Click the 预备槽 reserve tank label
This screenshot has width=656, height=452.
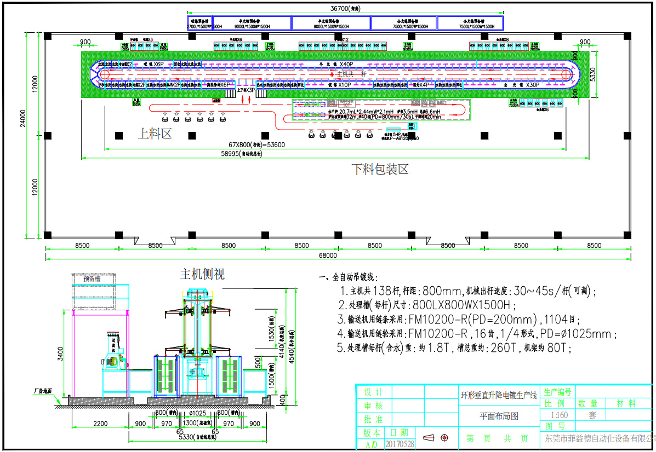[x=92, y=278]
